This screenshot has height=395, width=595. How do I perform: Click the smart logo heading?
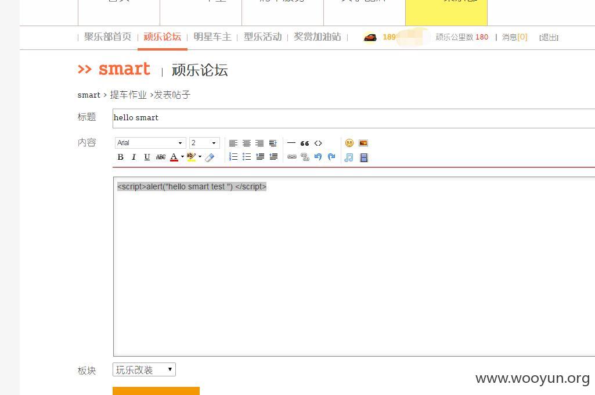click(x=124, y=69)
